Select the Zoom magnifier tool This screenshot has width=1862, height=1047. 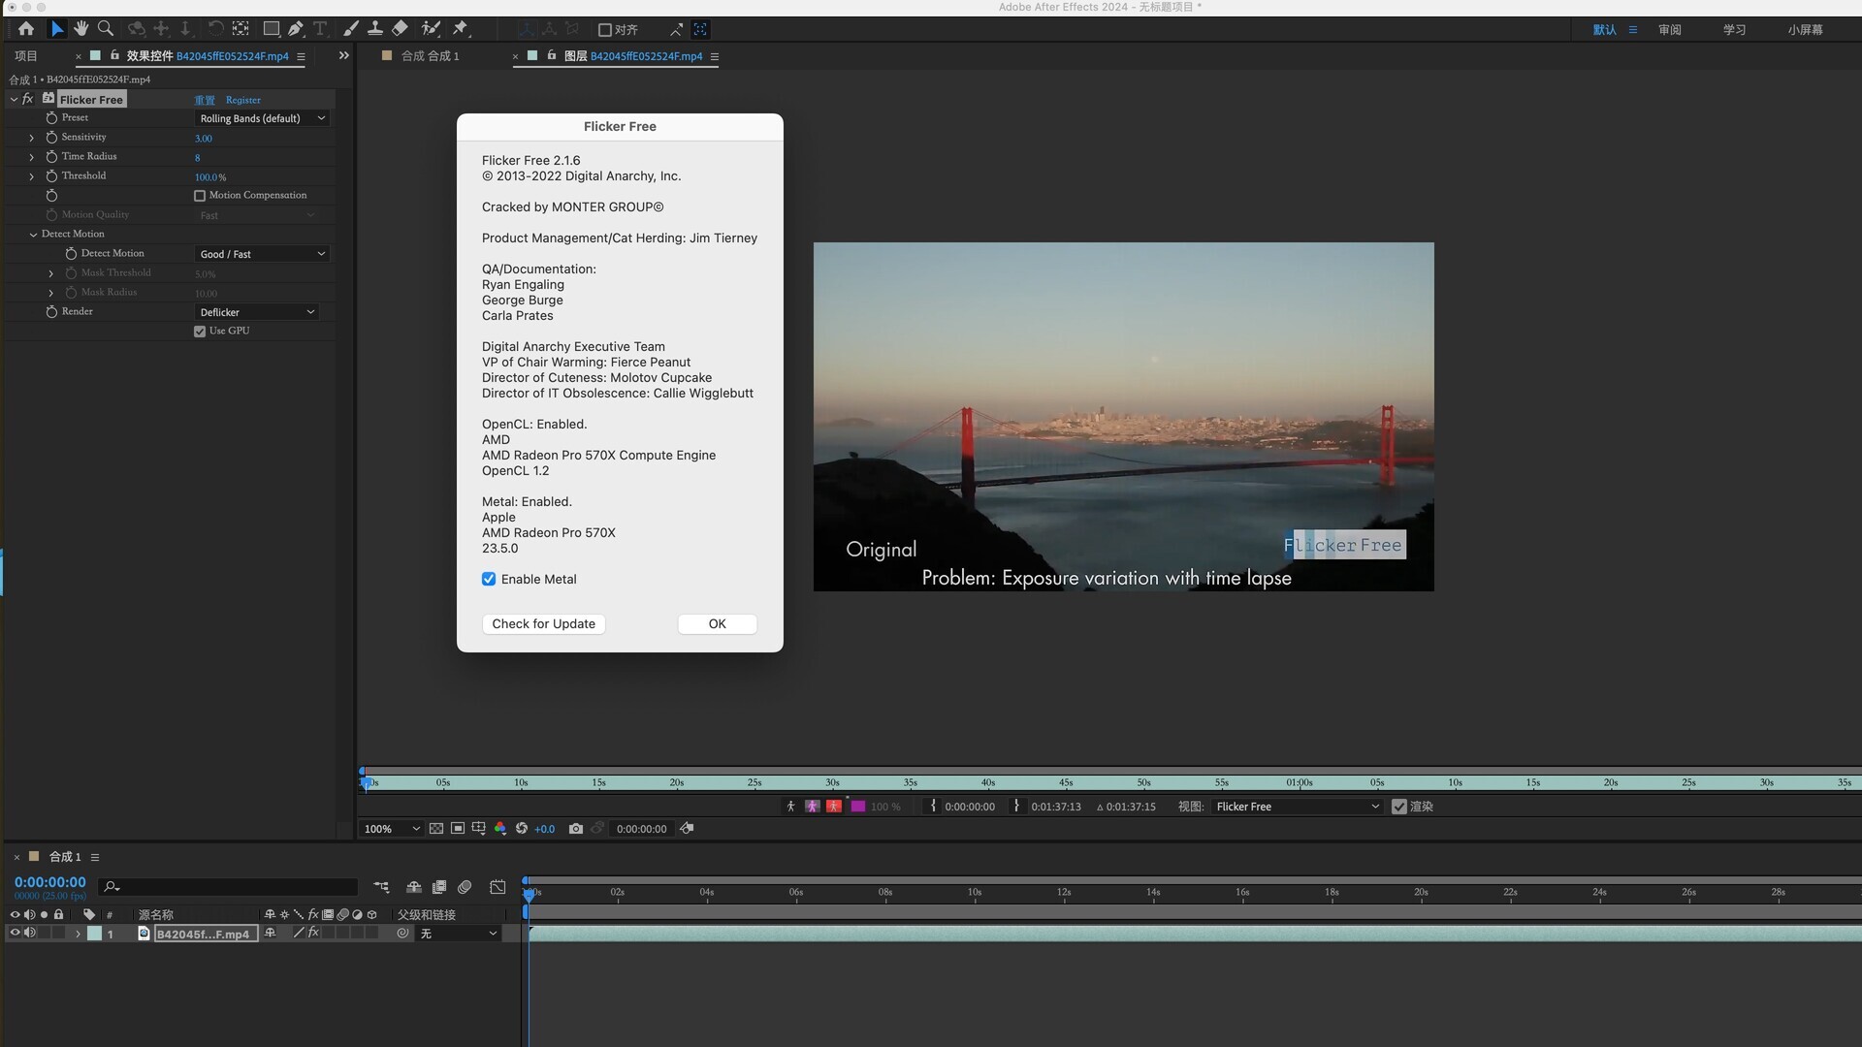[106, 29]
